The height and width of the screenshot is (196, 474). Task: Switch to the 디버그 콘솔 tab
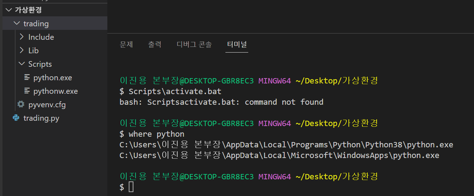pos(194,44)
